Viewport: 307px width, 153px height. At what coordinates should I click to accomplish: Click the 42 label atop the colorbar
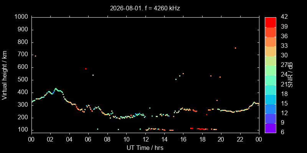pyautogui.click(x=283, y=17)
